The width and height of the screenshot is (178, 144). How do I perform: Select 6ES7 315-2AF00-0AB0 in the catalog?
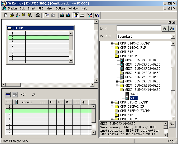(142, 60)
